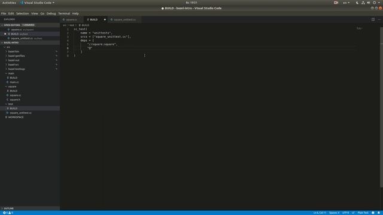Click the errors and warnings status indicator
The width and height of the screenshot is (383, 215).
pyautogui.click(x=8, y=213)
